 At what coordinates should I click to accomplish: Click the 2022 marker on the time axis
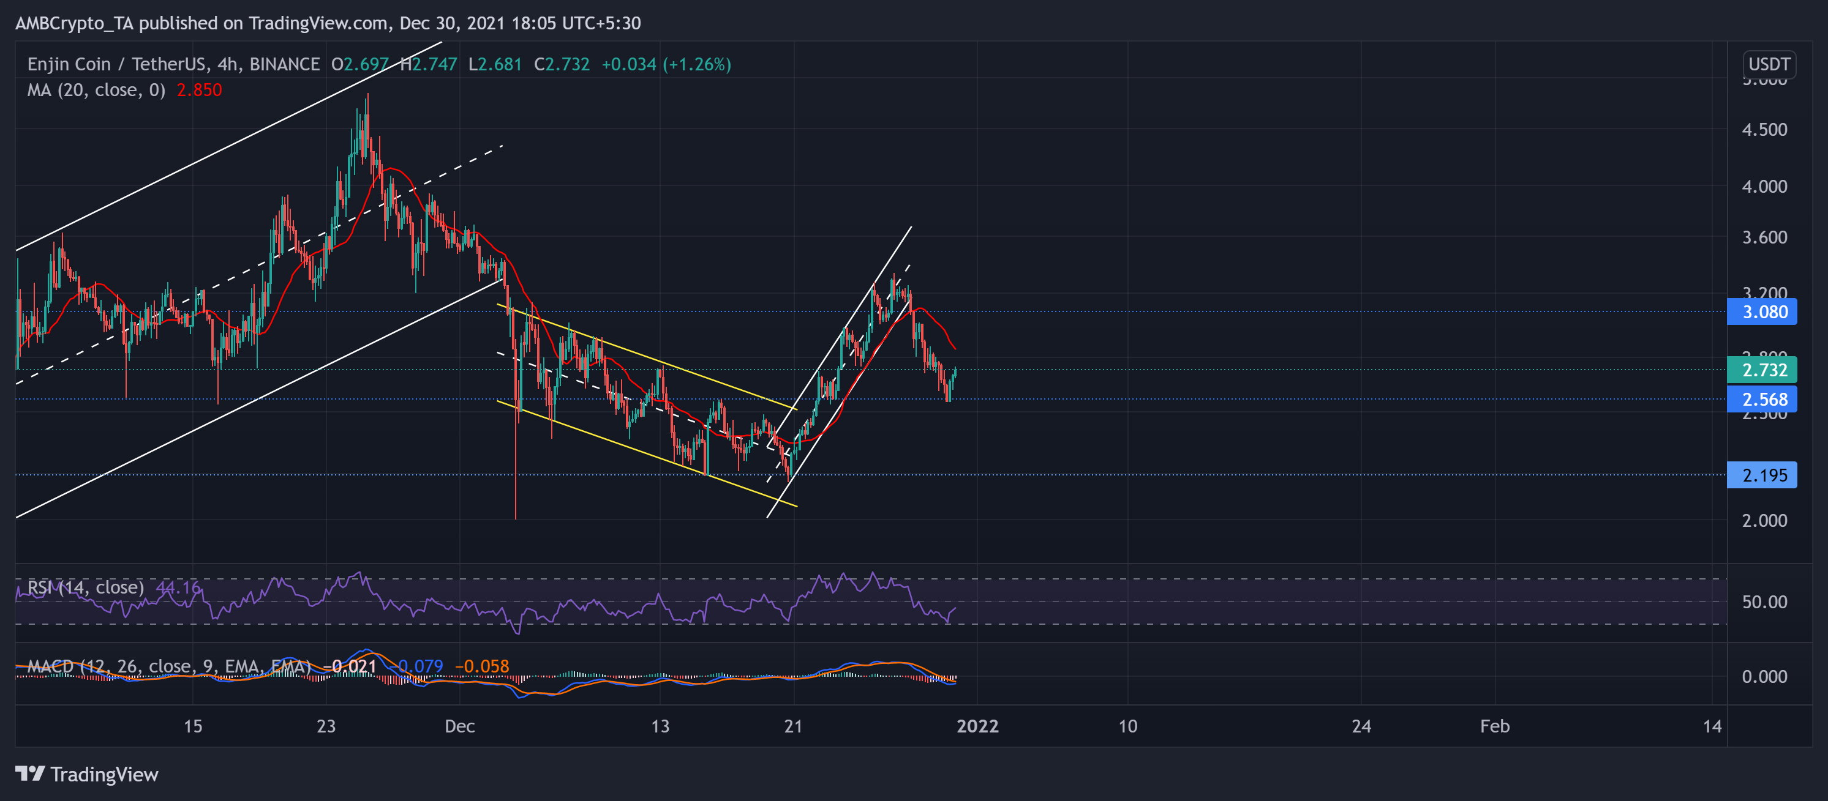[x=979, y=726]
